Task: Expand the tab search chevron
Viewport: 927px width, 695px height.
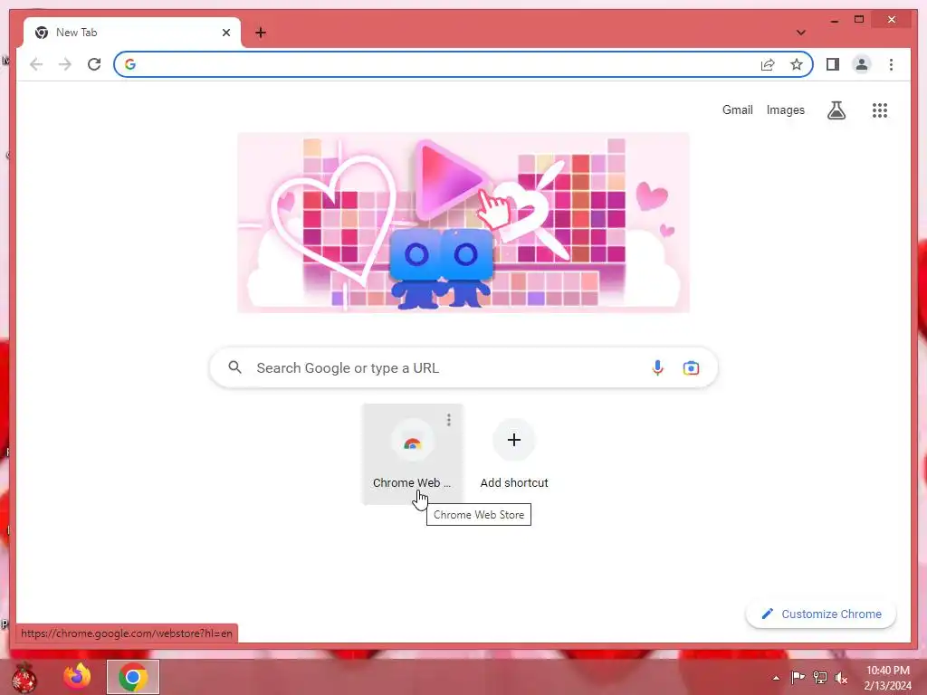Action: 800,33
